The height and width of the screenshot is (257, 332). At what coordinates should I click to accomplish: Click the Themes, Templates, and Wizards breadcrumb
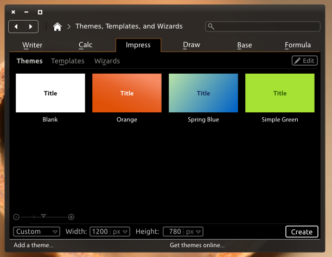point(129,26)
